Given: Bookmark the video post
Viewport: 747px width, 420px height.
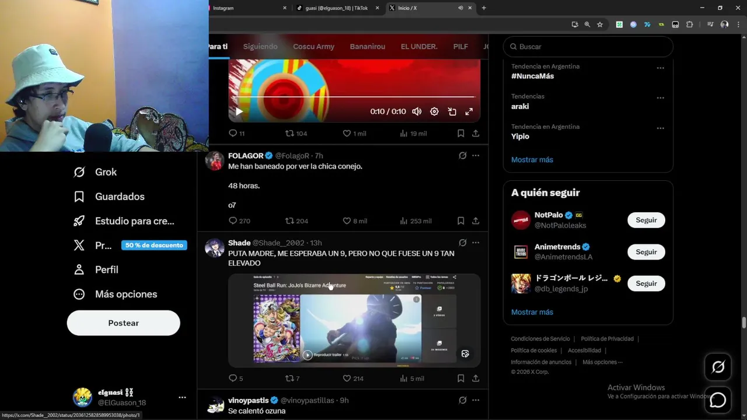Looking at the screenshot, I should click(x=460, y=134).
